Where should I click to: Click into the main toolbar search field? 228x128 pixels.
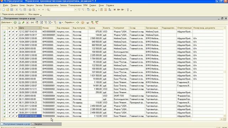click(x=62, y=10)
